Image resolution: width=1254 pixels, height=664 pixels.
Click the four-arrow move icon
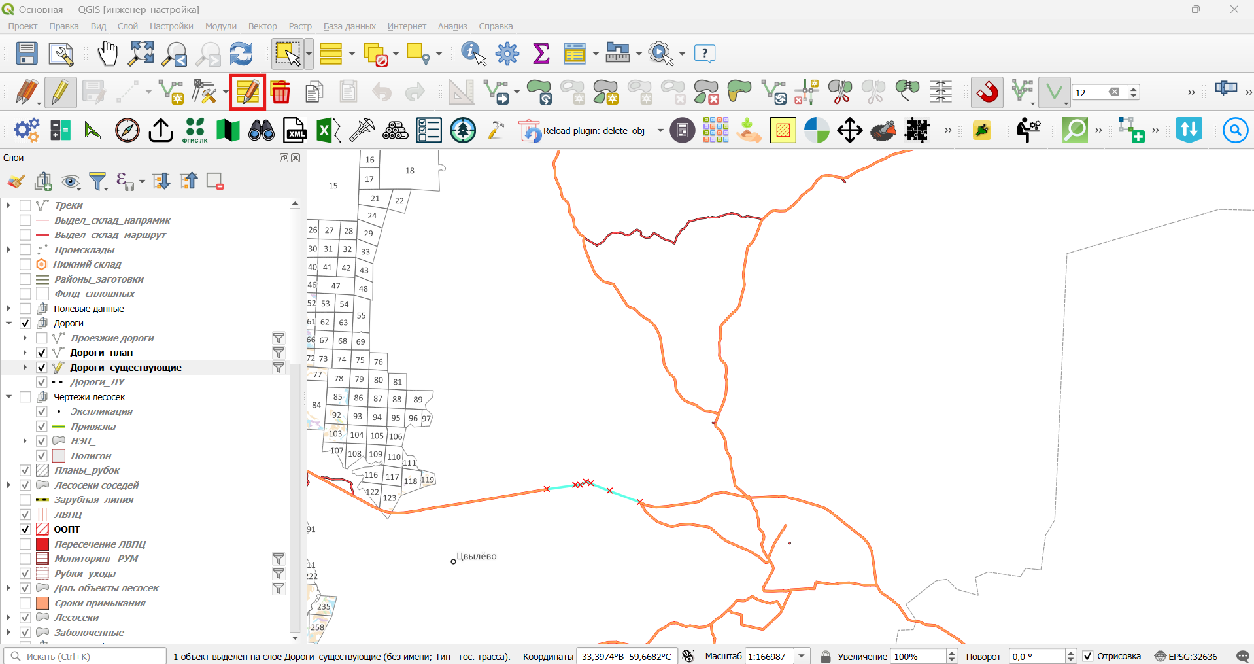click(x=850, y=130)
